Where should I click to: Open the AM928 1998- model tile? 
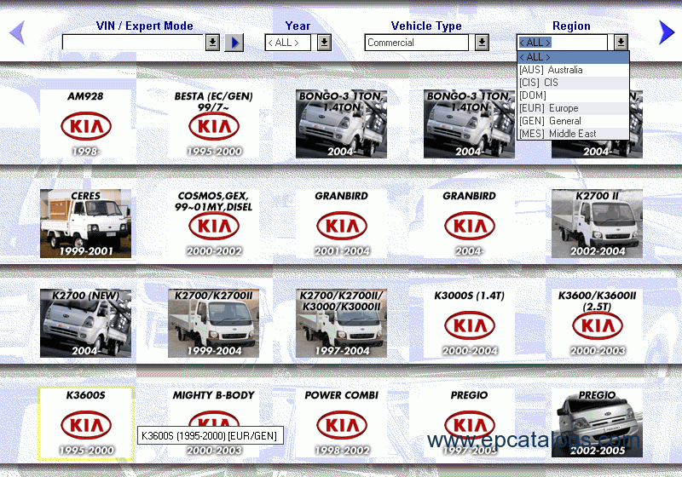point(86,124)
